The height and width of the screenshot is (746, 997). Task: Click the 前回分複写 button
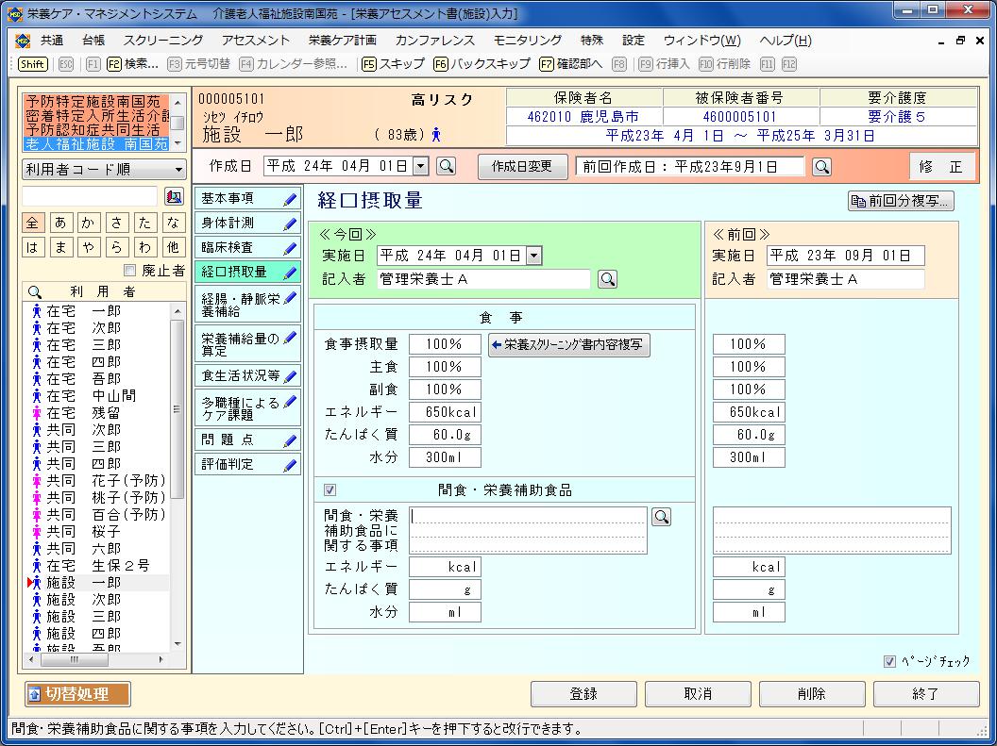[x=901, y=201]
